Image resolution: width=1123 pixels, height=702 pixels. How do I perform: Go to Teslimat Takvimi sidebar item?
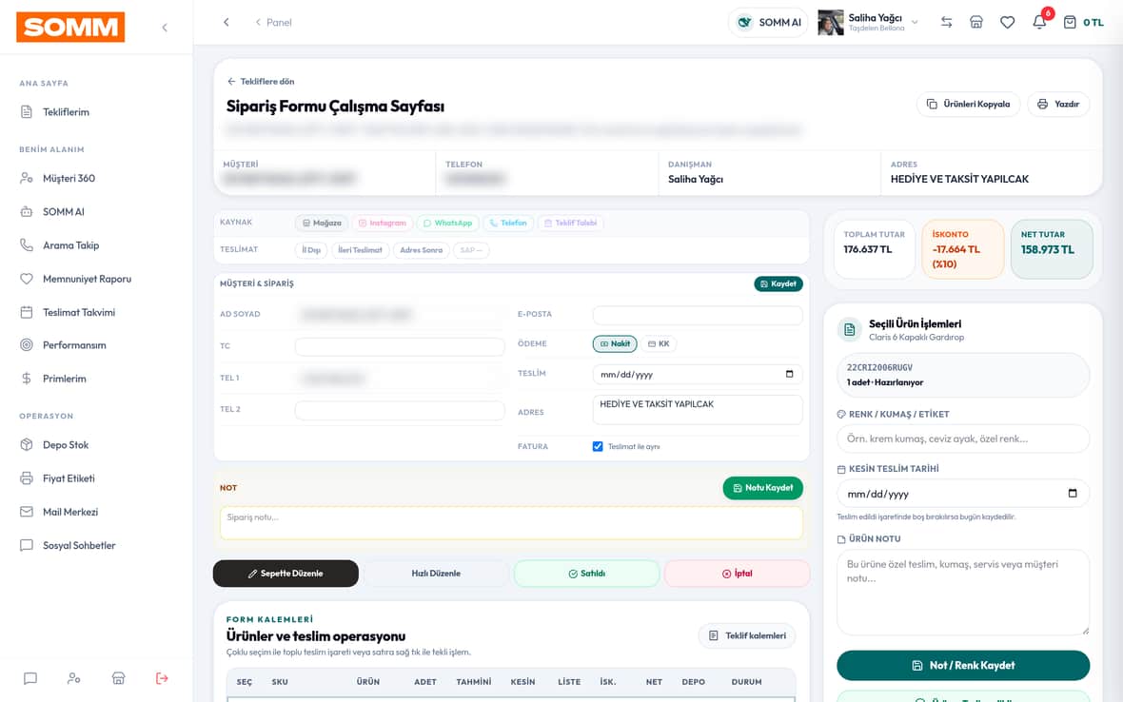(x=79, y=312)
